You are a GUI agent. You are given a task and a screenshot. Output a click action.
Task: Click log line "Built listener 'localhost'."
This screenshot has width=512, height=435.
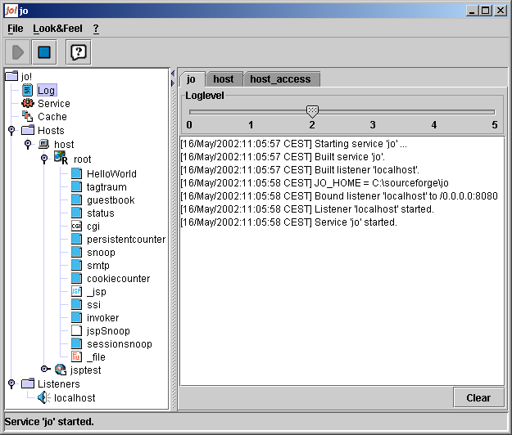[x=300, y=170]
